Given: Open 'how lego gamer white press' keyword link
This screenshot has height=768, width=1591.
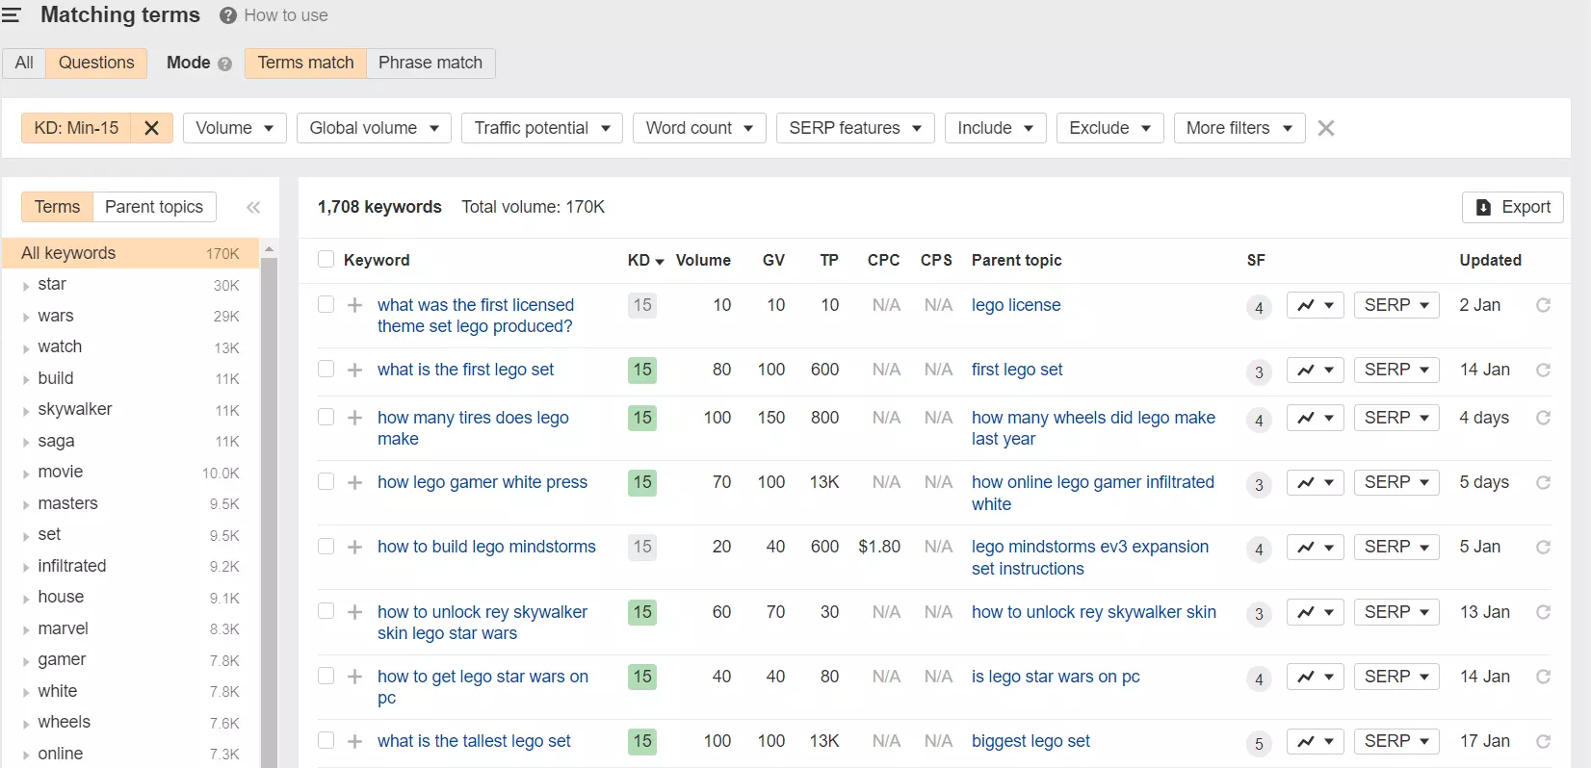Looking at the screenshot, I should coord(483,482).
